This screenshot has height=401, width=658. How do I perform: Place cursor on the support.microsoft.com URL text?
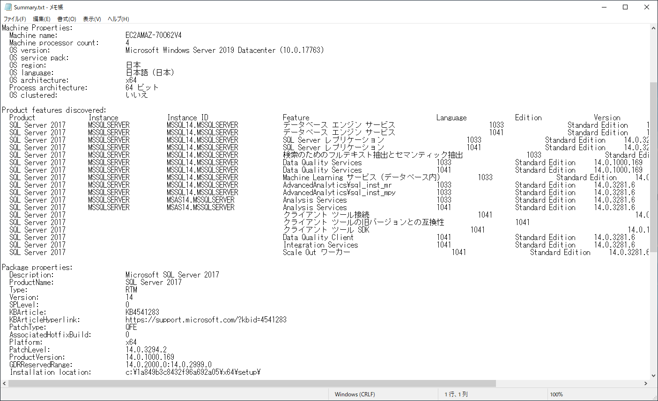[206, 320]
